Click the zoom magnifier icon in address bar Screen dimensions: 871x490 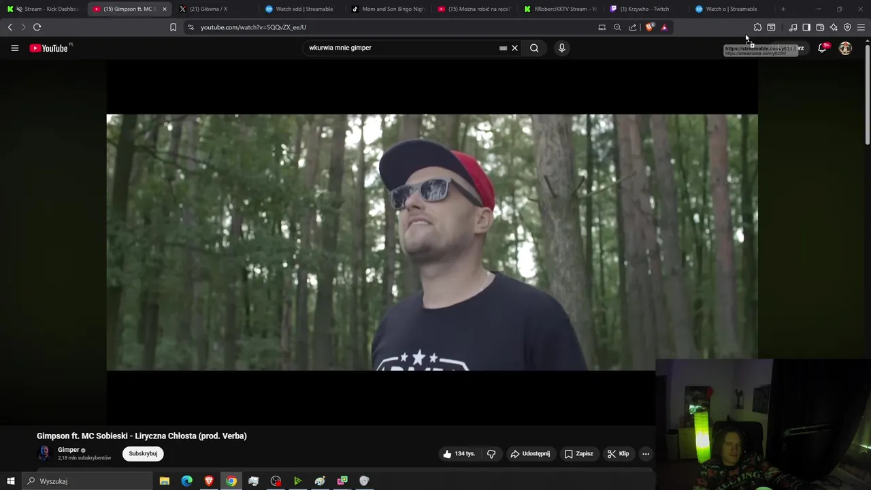tap(617, 27)
